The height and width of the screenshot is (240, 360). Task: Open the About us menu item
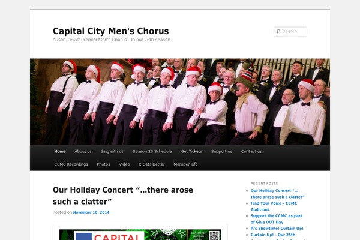click(x=83, y=151)
